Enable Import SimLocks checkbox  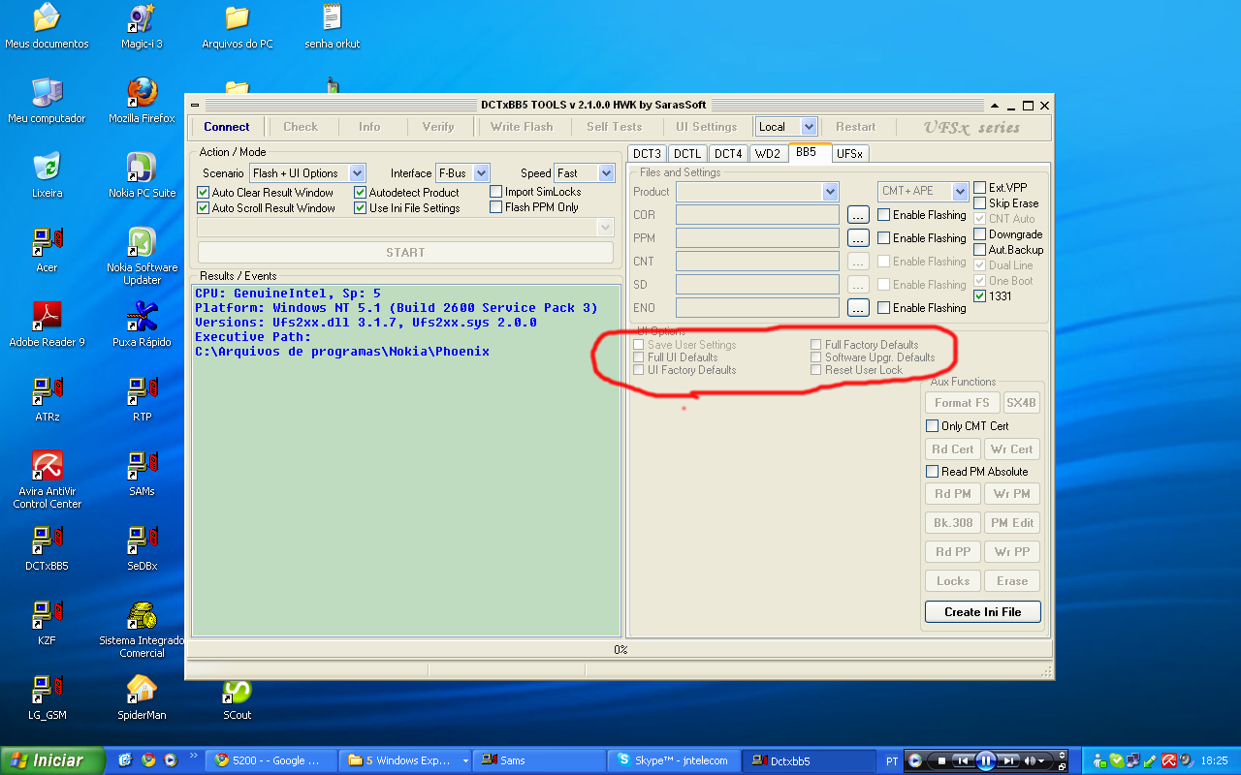coord(496,192)
